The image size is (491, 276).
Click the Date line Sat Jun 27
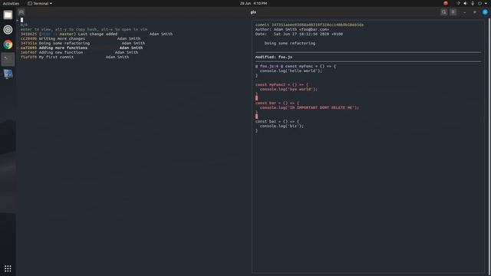pyautogui.click(x=298, y=34)
